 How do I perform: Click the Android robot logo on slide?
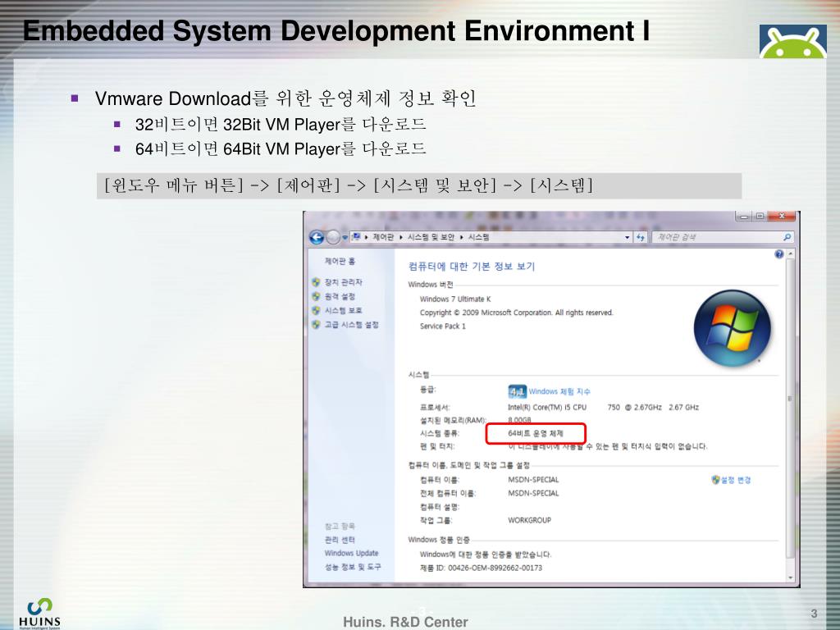(792, 41)
